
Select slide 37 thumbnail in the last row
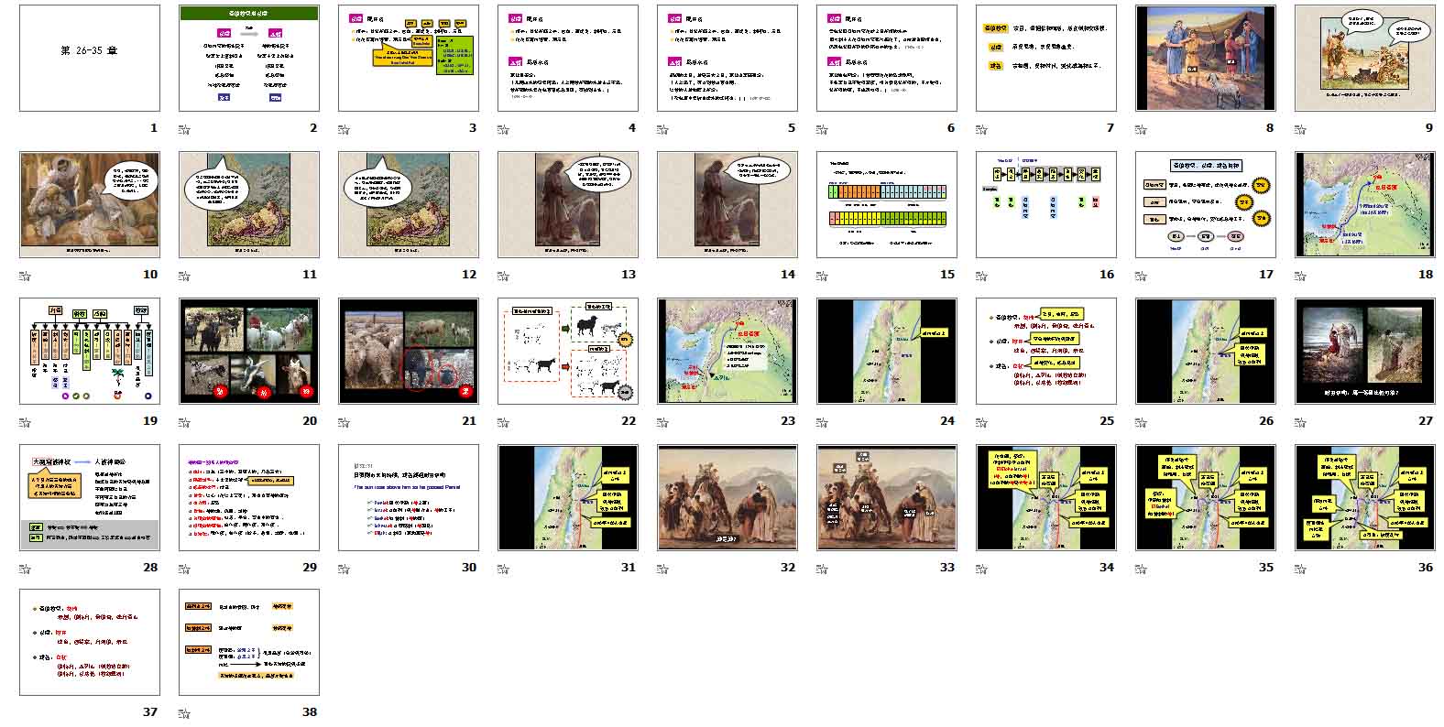[x=89, y=642]
